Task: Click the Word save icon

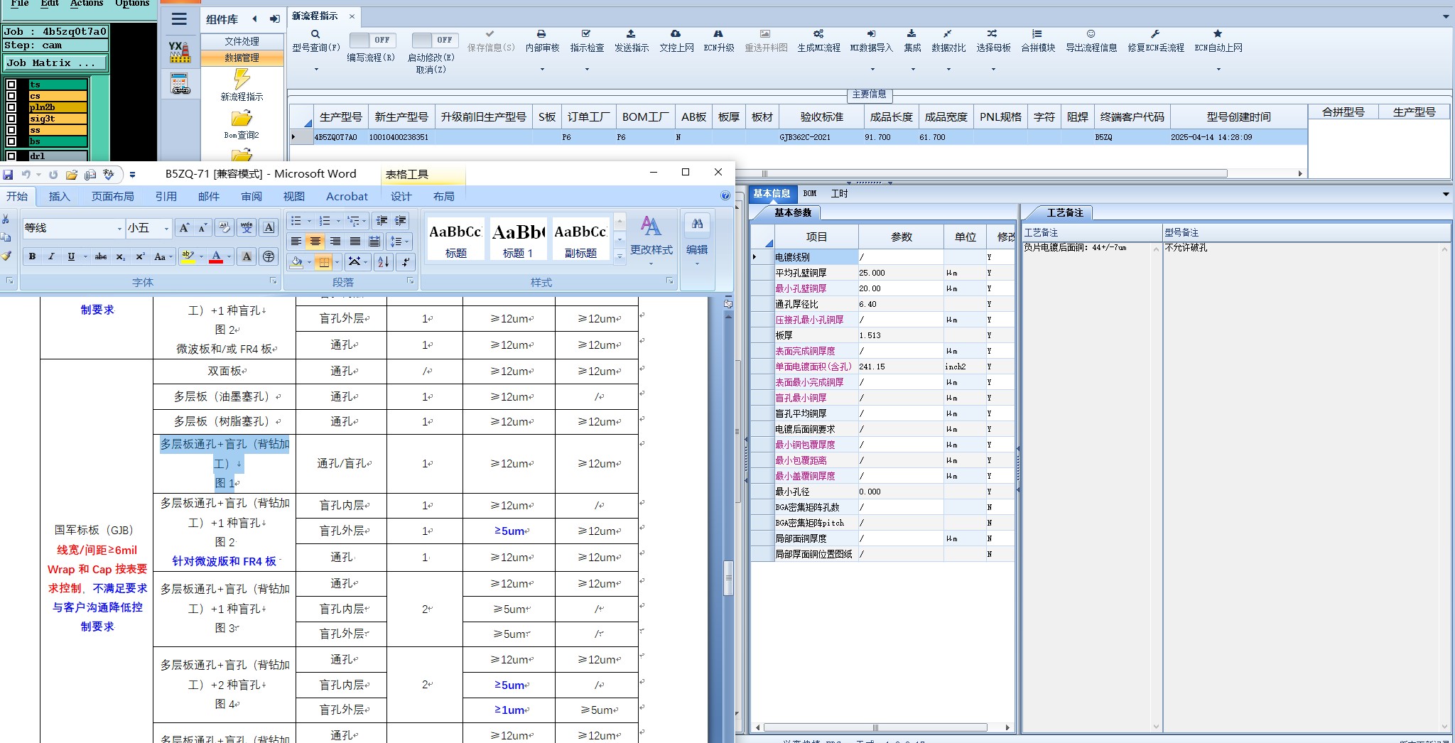Action: [8, 174]
